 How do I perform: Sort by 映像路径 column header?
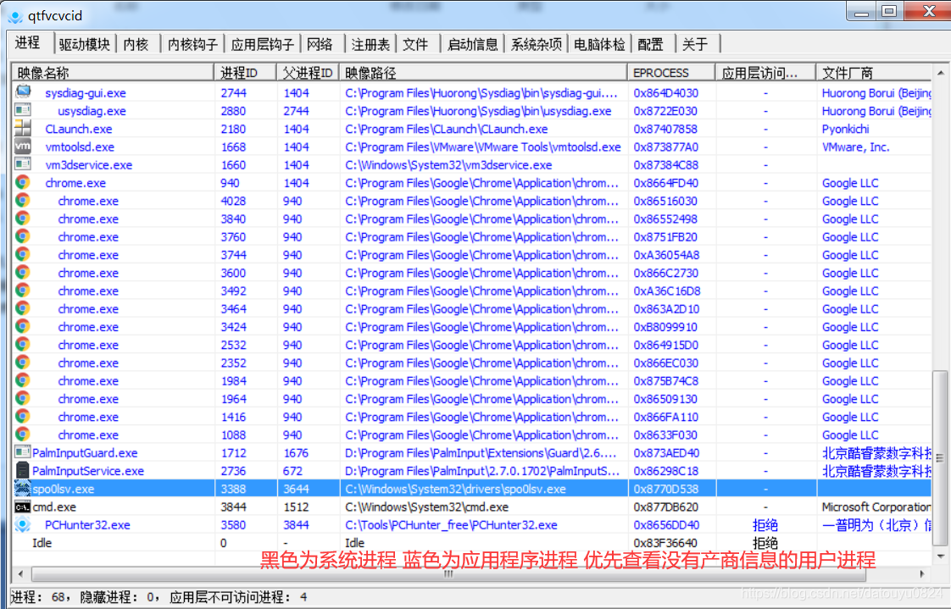point(483,73)
